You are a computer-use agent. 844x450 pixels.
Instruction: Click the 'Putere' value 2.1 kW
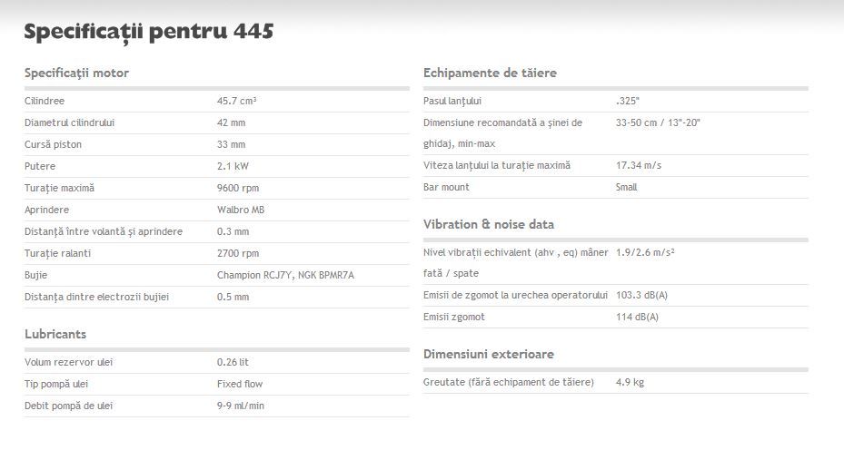pos(231,166)
